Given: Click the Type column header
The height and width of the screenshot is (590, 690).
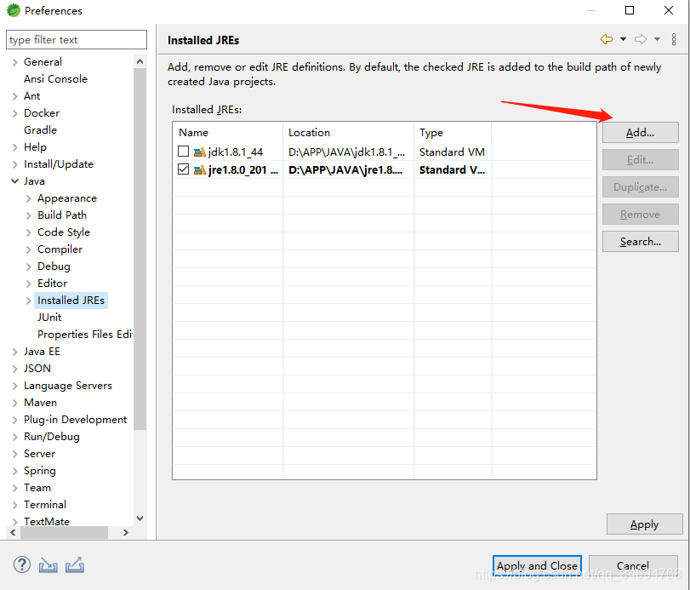Looking at the screenshot, I should (x=453, y=133).
